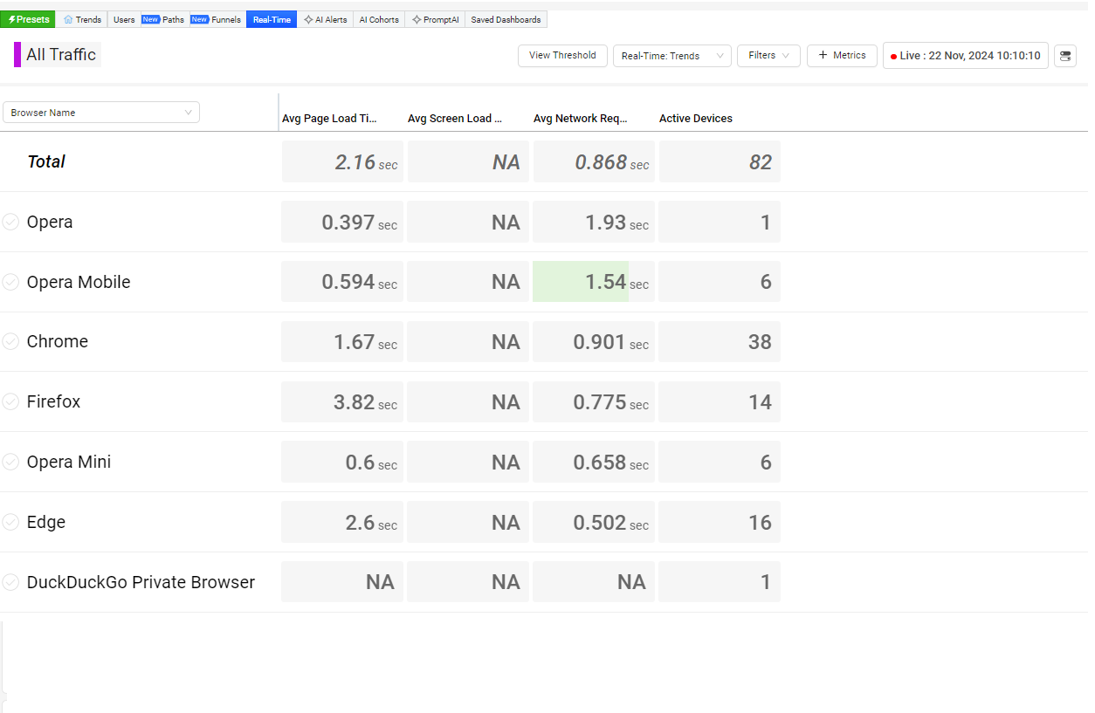The image size is (1095, 713).
Task: Open the Browser Name dropdown
Action: 101,113
